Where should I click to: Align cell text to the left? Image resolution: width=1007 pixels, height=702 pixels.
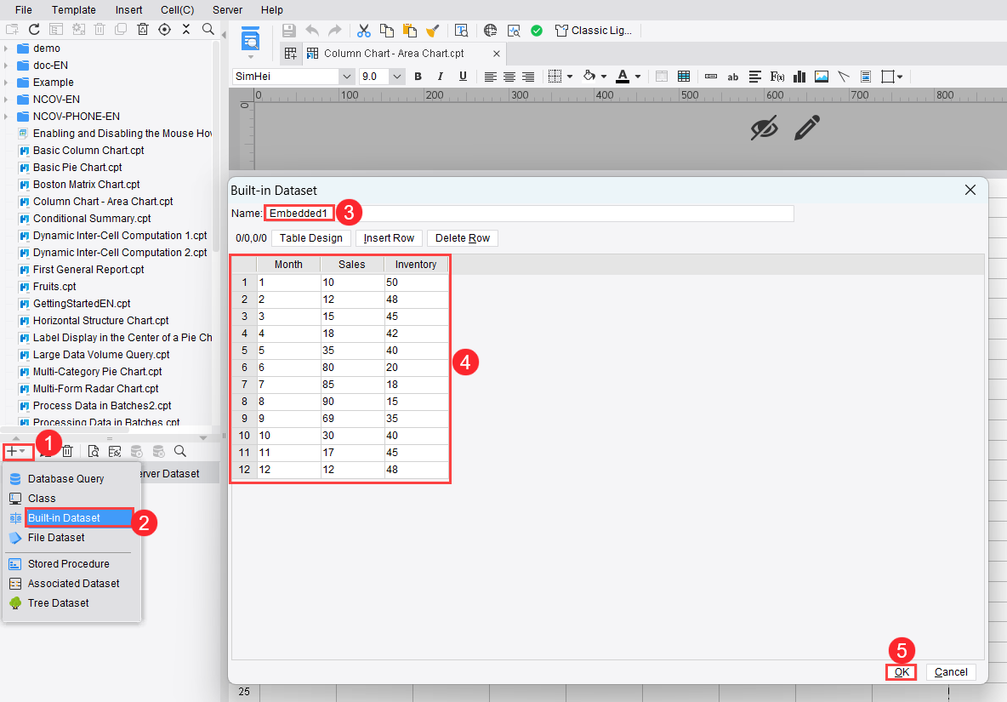tap(490, 77)
